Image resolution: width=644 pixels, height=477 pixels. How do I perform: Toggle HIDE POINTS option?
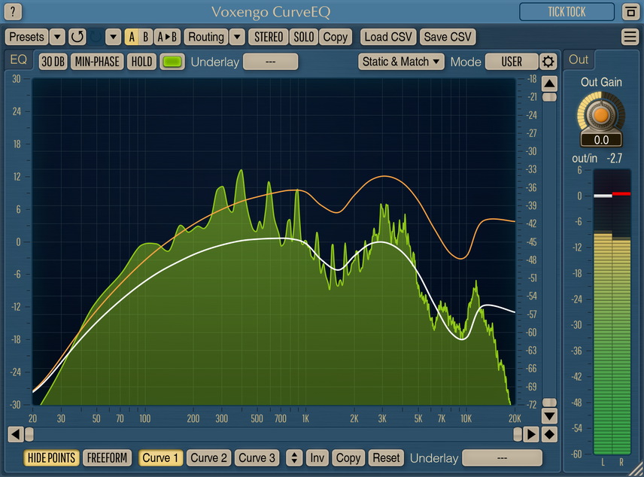(x=51, y=457)
